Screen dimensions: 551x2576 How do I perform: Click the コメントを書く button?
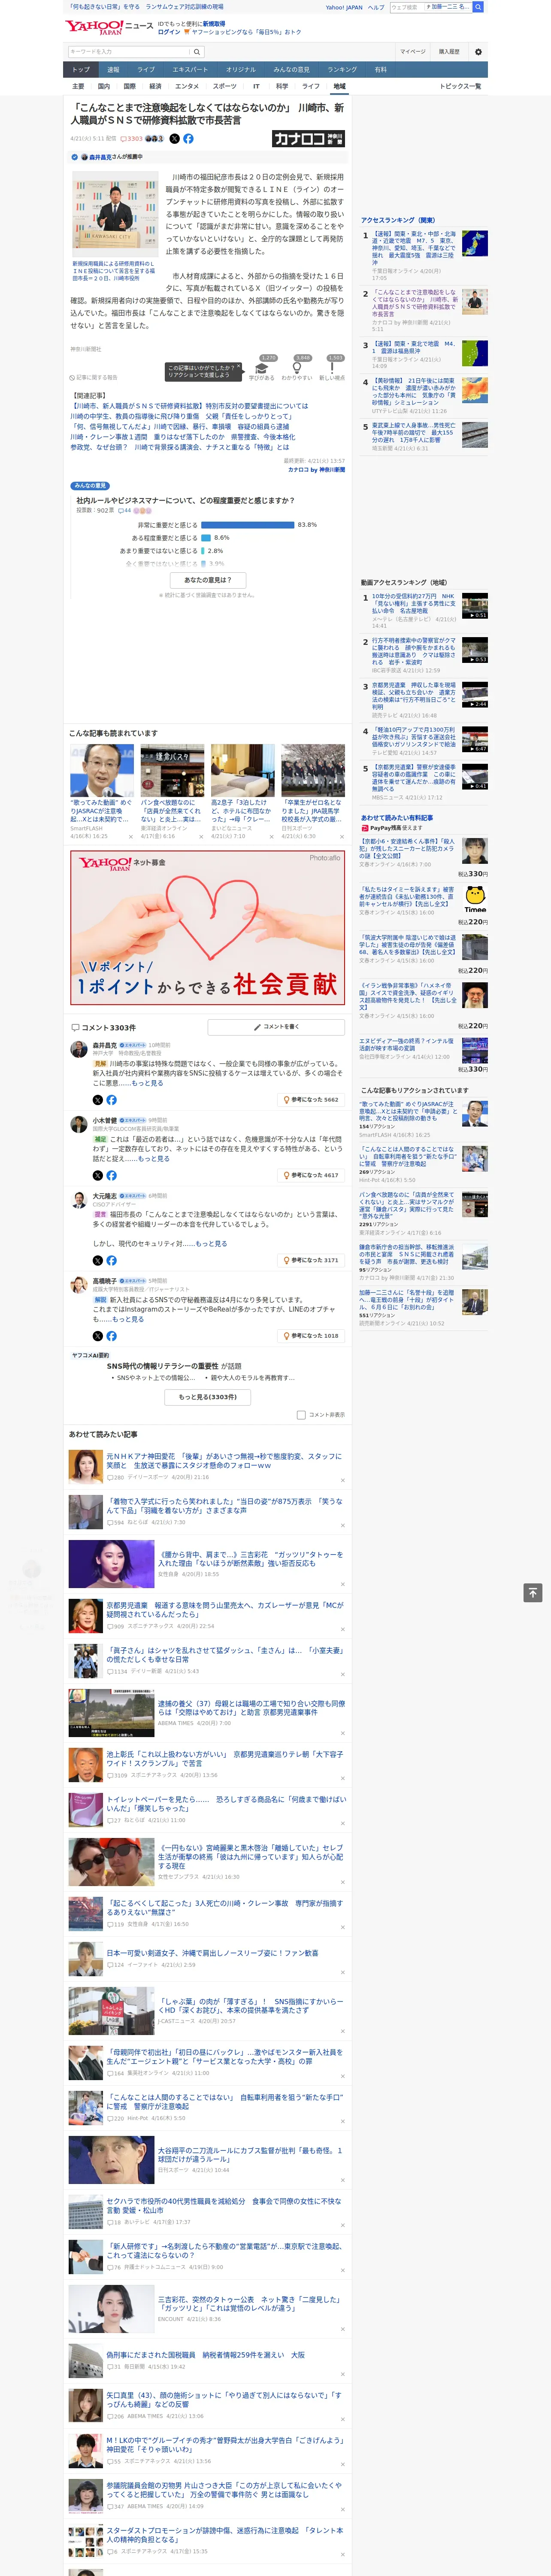pyautogui.click(x=276, y=1027)
